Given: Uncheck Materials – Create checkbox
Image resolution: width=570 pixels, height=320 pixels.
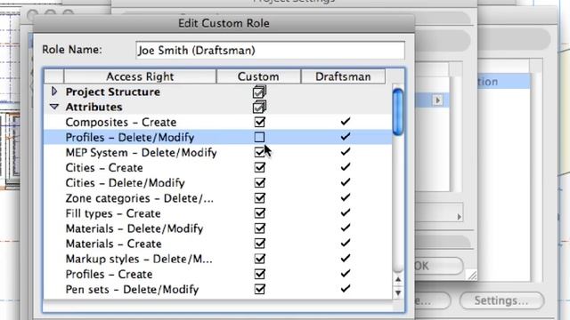Looking at the screenshot, I should [x=259, y=244].
